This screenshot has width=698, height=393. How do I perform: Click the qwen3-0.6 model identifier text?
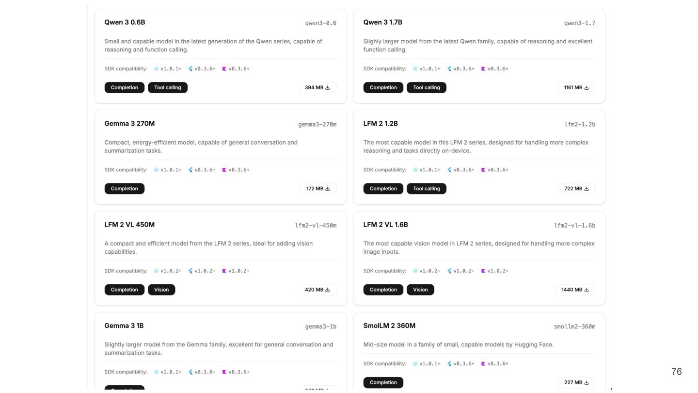(x=320, y=23)
